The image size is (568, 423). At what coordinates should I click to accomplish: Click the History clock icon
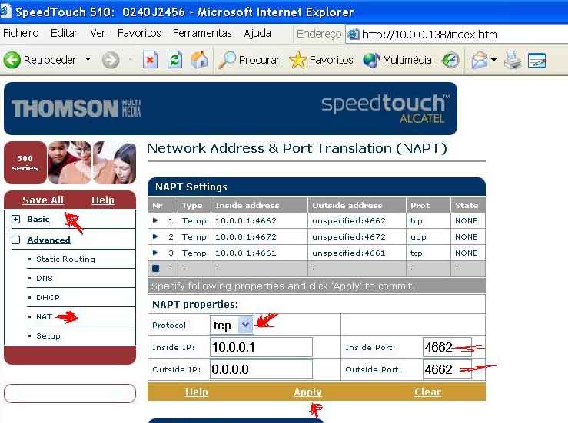tap(450, 60)
